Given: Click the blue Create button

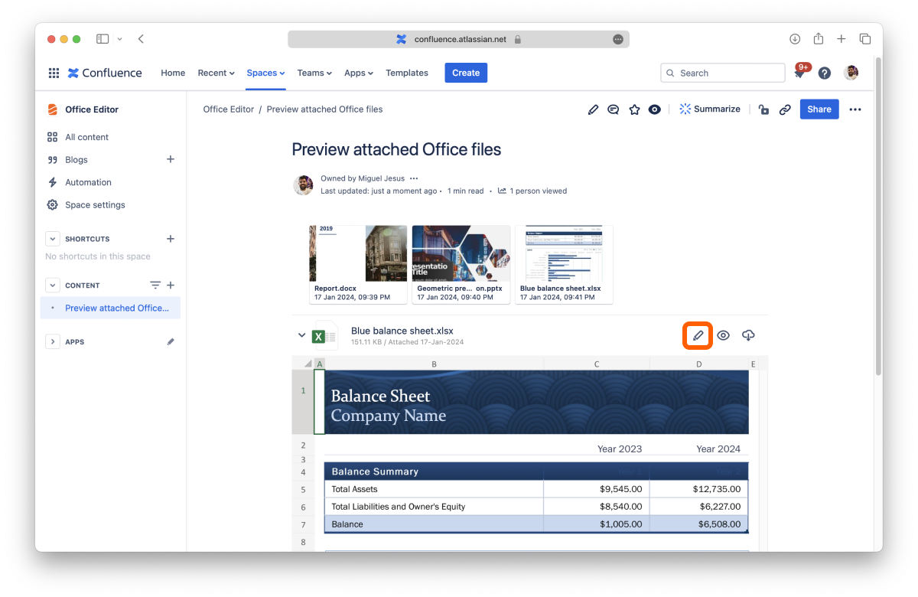Looking at the screenshot, I should tap(466, 73).
